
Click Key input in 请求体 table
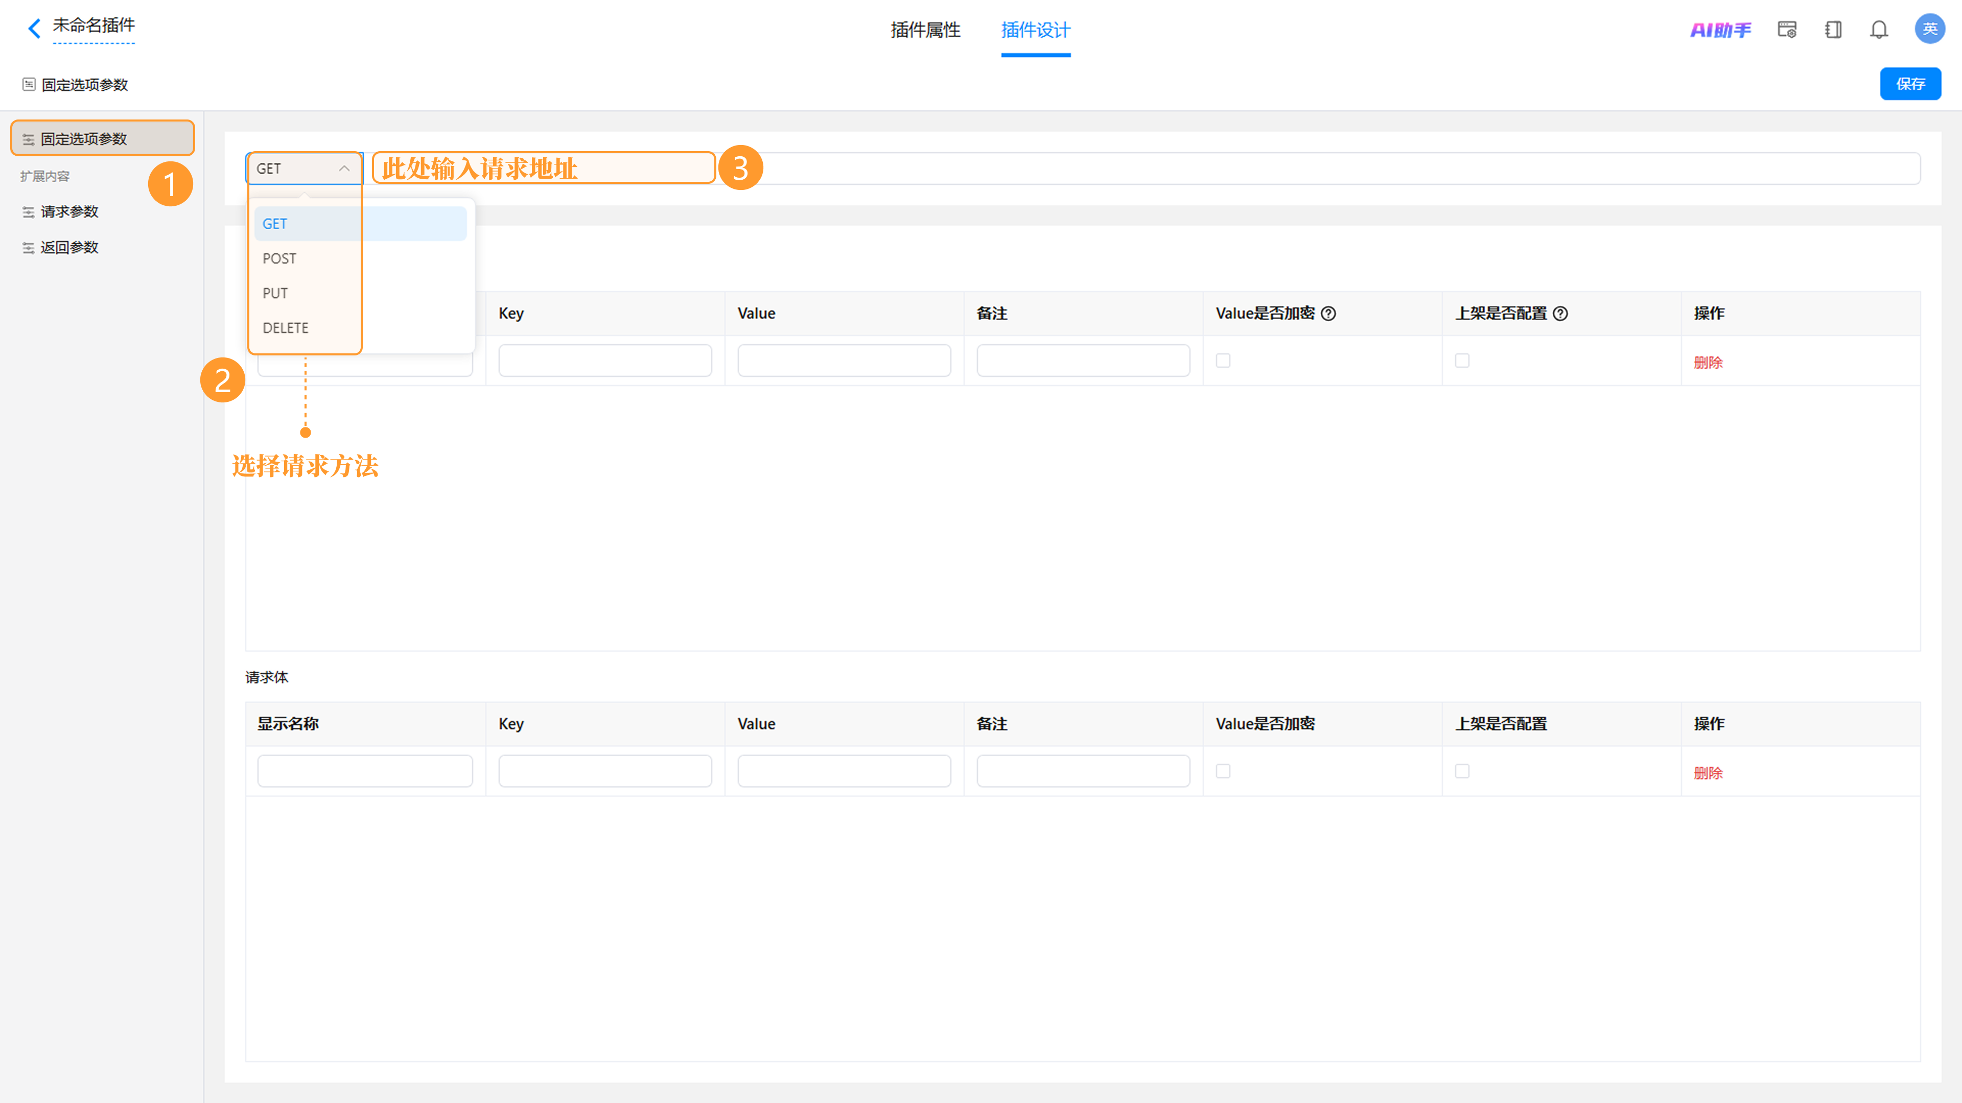[x=605, y=771]
